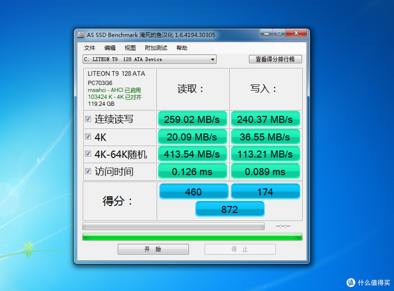
Task: Toggle the 连续读写 checkbox
Action: point(88,119)
